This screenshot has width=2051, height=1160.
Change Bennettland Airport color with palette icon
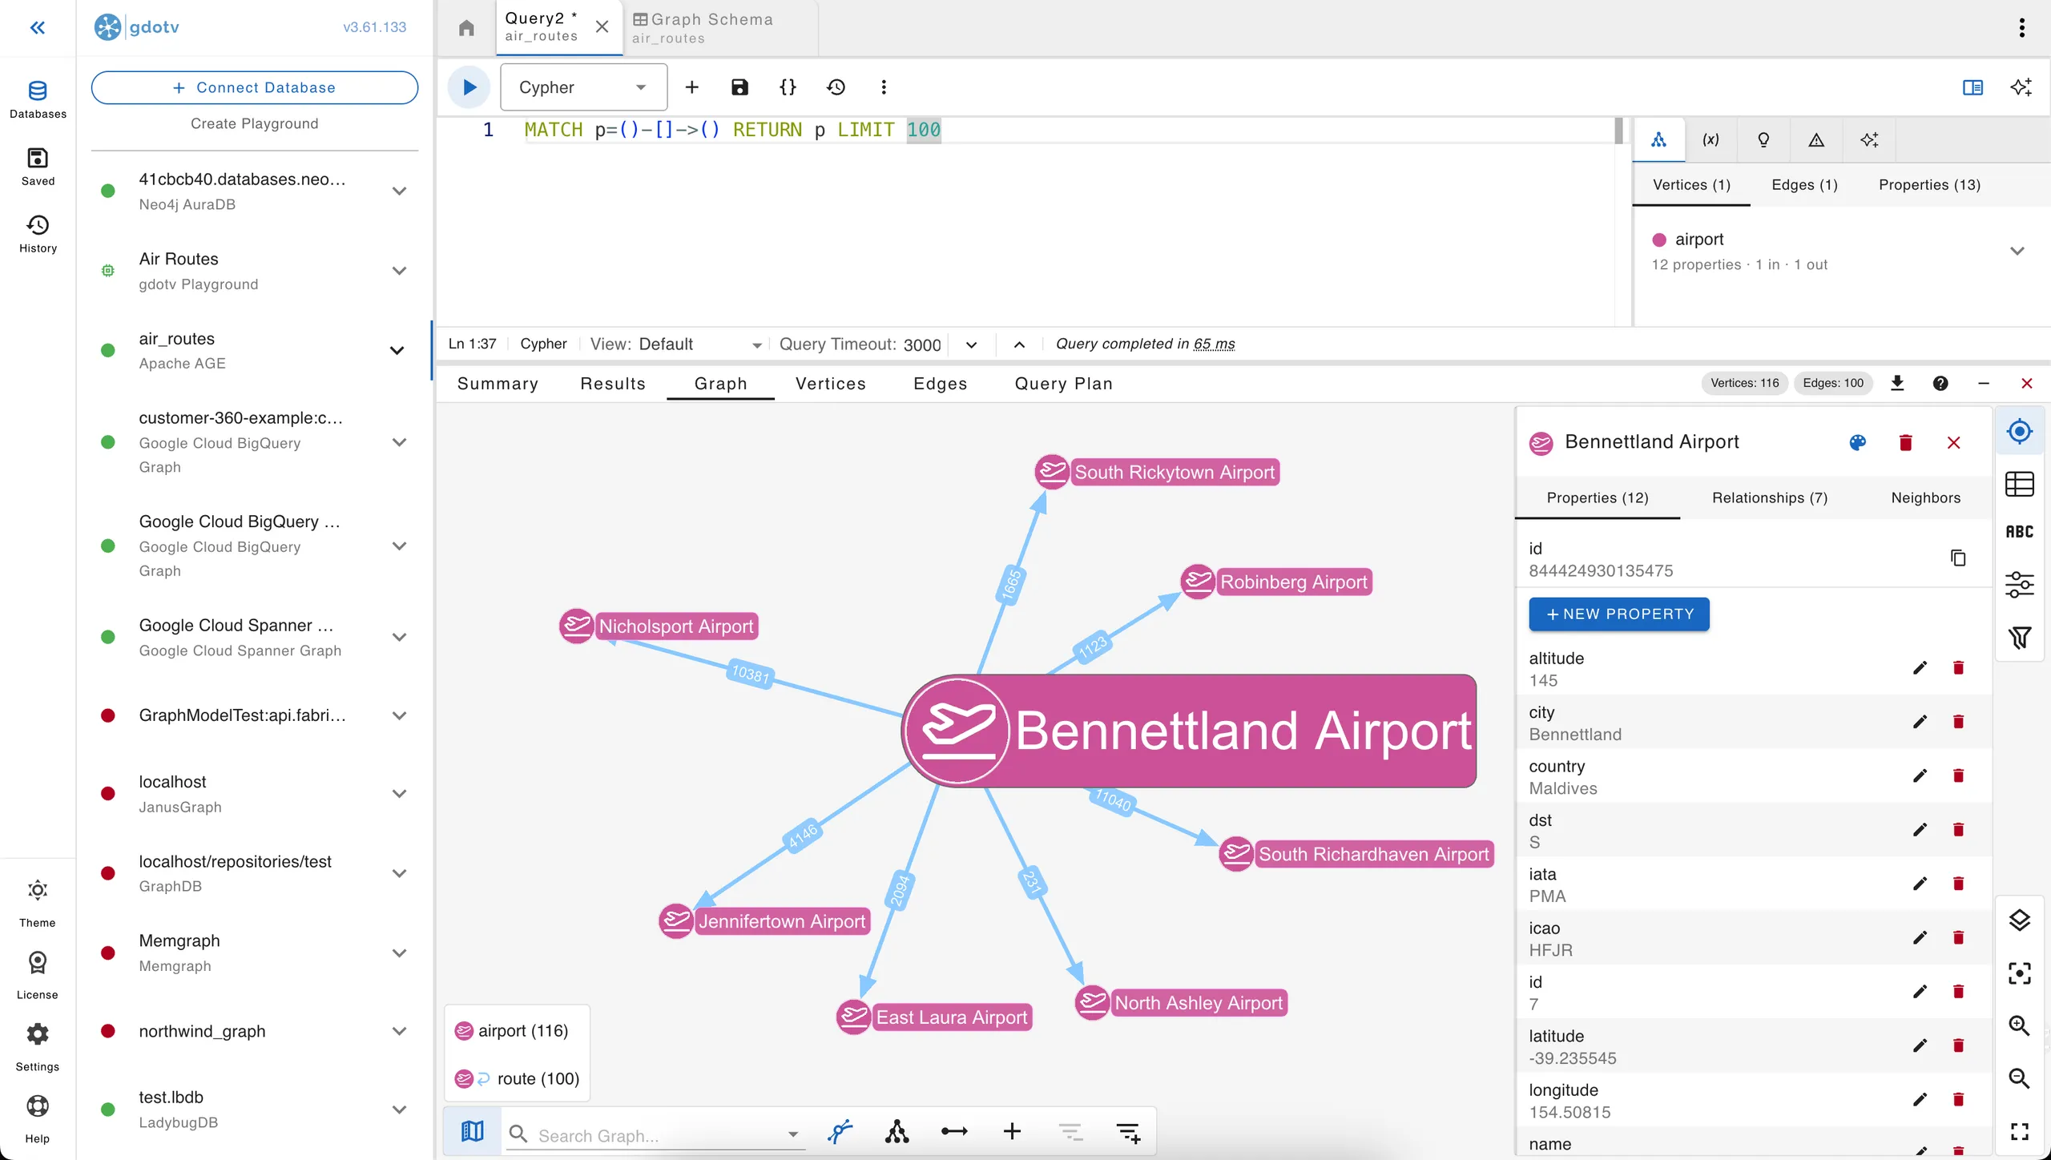tap(1858, 443)
